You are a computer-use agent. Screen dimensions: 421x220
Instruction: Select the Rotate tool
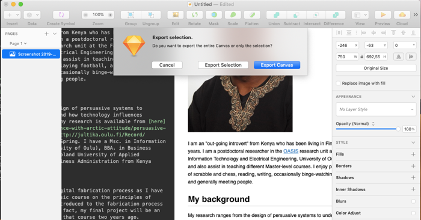[194, 15]
